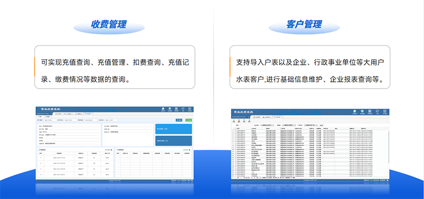Click the chat bubble icon in the billing screenshot status bar
This screenshot has height=199, width=424.
coord(192,180)
